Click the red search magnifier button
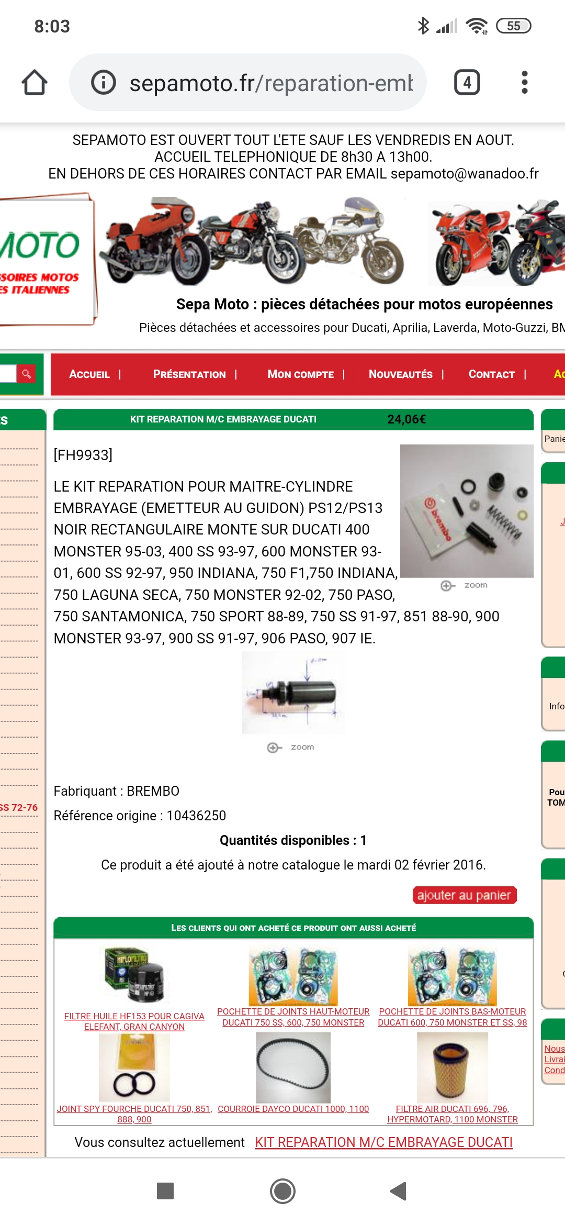 26,374
